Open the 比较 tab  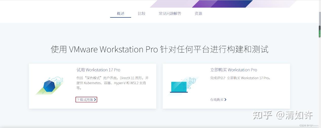click(x=142, y=14)
